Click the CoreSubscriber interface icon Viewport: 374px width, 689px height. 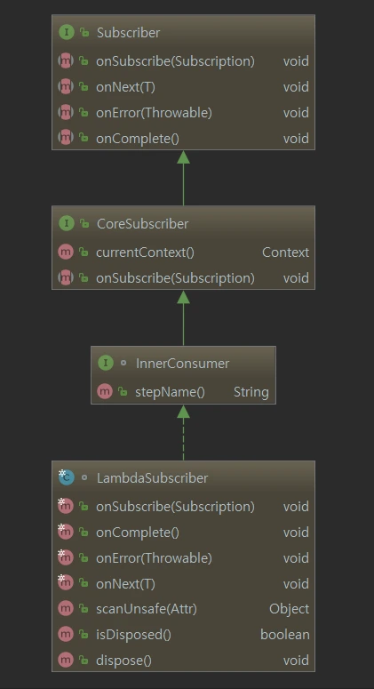[66, 223]
